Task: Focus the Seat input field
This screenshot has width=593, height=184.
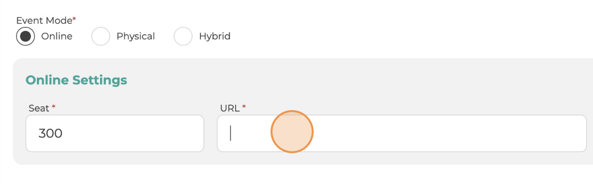Action: click(115, 133)
